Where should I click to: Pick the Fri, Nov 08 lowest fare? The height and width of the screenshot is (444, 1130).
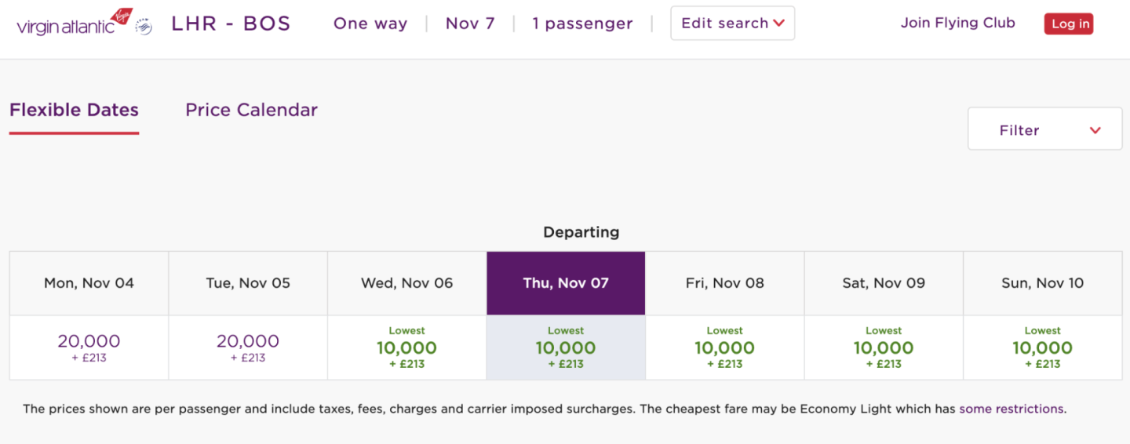coord(724,348)
